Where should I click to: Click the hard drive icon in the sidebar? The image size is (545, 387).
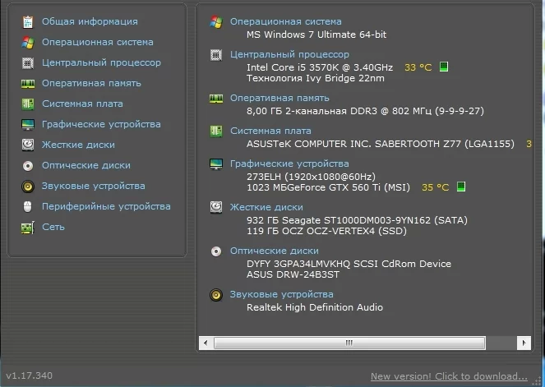click(x=28, y=145)
